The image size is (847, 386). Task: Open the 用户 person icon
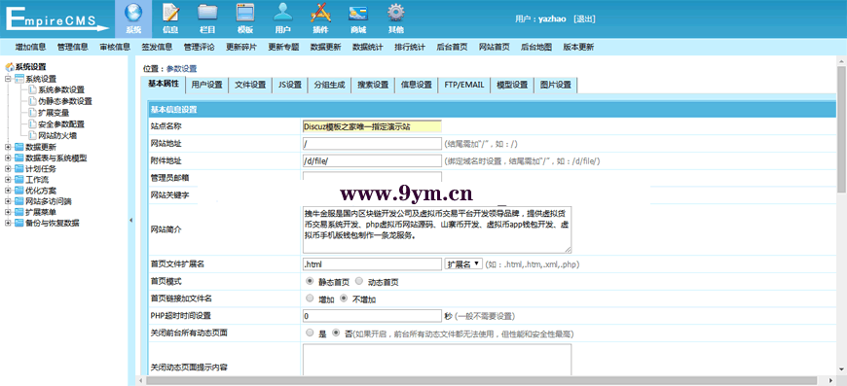(x=282, y=13)
